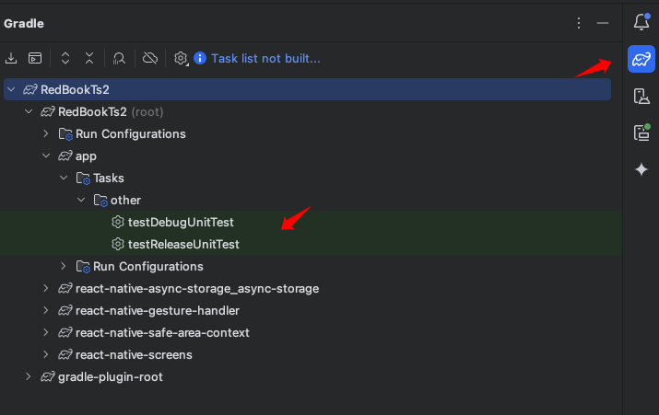The image size is (659, 415).
Task: Select react-native-screens row text
Action: 134,354
